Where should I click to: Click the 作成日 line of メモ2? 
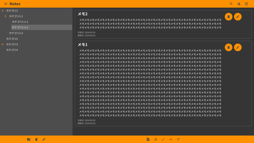coord(86,32)
